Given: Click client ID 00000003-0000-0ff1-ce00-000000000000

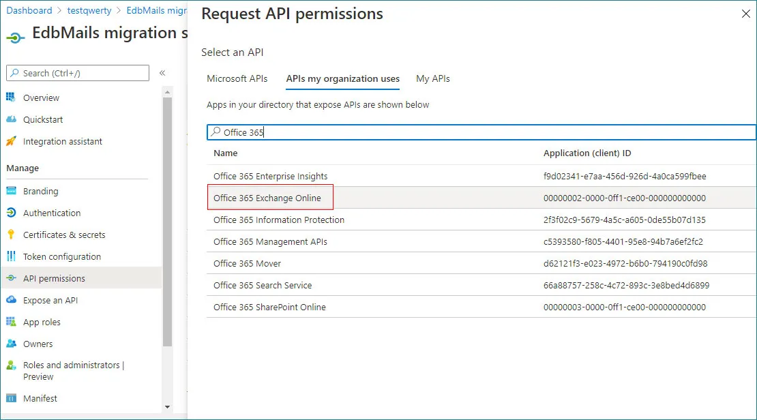Looking at the screenshot, I should pyautogui.click(x=625, y=307).
